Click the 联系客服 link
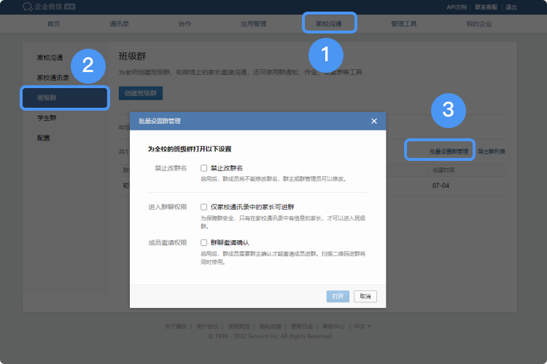 486,7
